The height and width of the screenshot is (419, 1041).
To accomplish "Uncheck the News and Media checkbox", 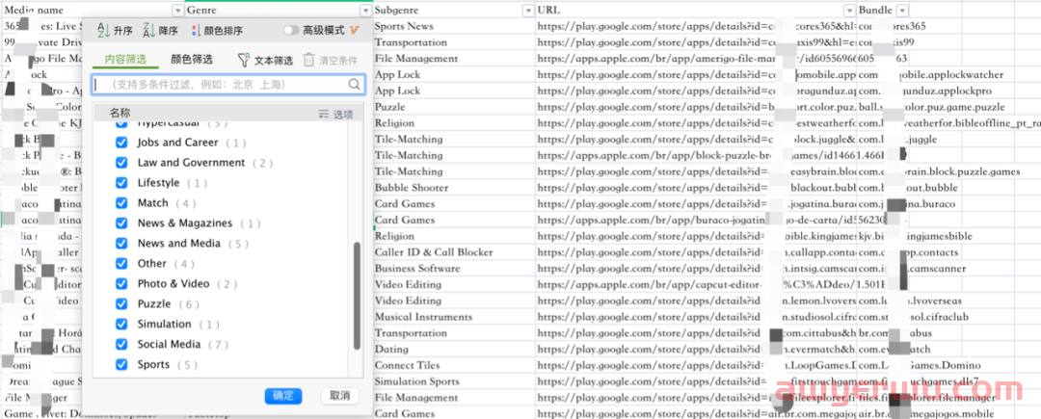I will click(121, 244).
